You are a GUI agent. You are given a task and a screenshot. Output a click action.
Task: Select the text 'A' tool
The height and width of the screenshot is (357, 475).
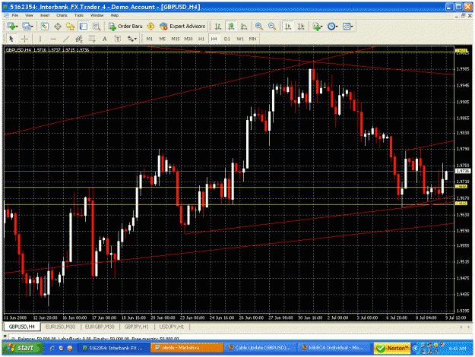click(x=105, y=39)
